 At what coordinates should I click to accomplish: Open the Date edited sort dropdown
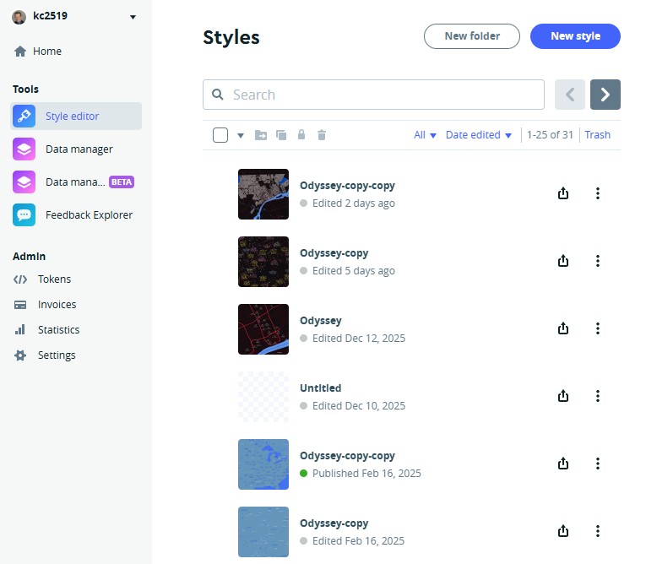click(x=479, y=135)
